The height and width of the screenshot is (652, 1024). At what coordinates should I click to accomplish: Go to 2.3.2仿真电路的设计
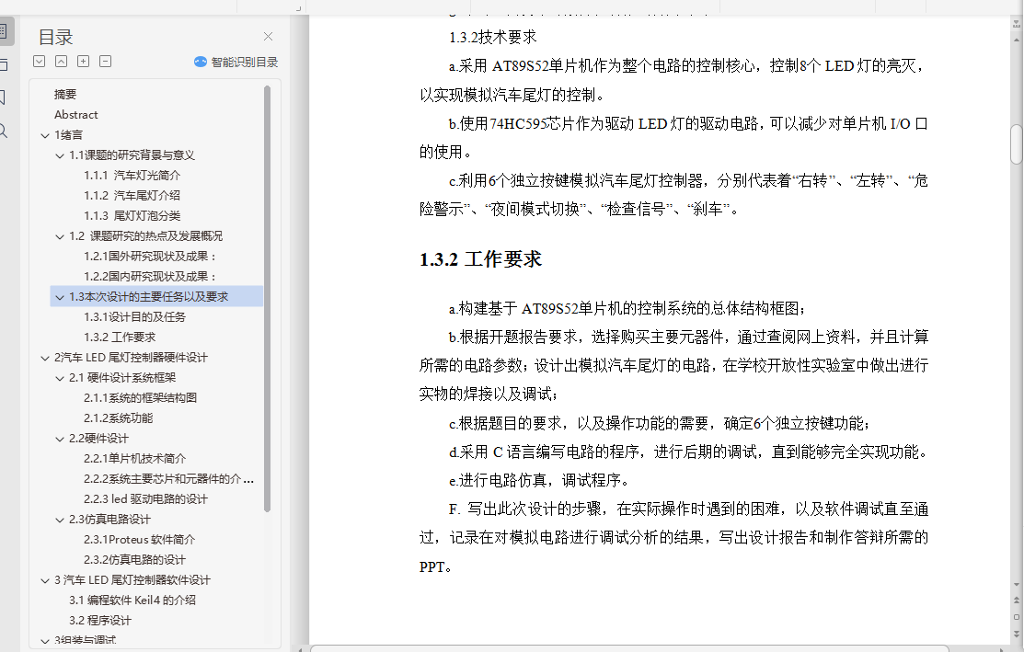pos(134,559)
